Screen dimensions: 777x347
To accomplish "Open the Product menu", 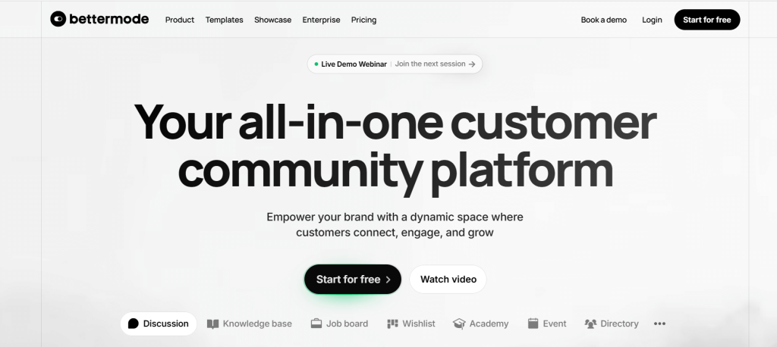I will pyautogui.click(x=180, y=20).
